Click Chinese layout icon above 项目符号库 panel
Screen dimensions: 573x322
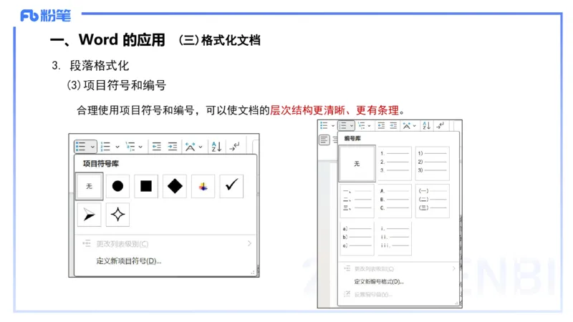[x=190, y=147]
